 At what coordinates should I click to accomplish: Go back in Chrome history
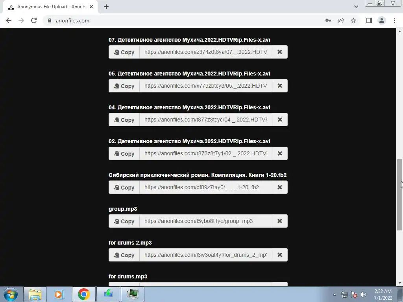point(9,20)
